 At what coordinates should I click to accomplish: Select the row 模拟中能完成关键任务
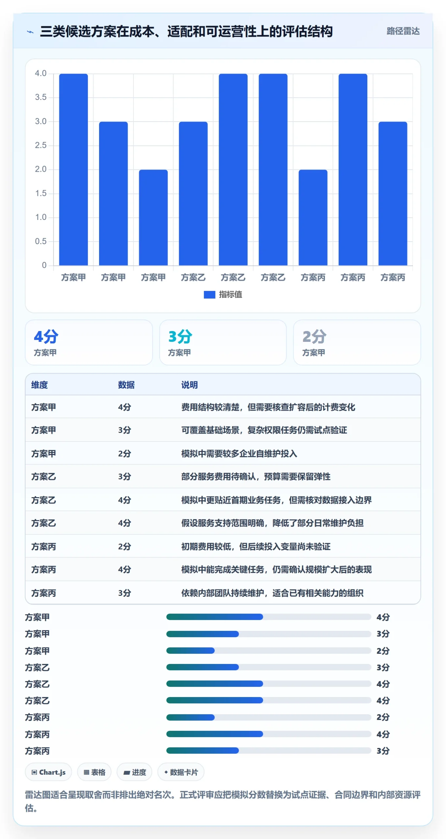pyautogui.click(x=223, y=570)
